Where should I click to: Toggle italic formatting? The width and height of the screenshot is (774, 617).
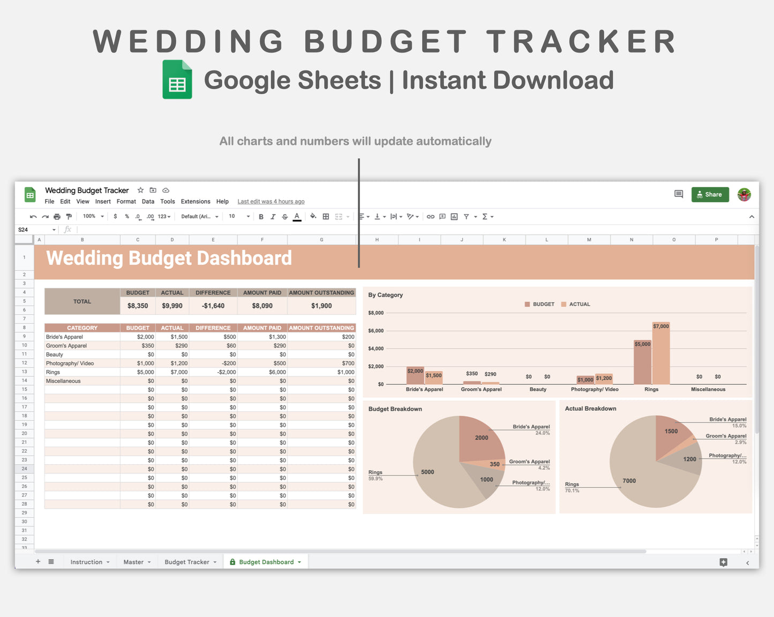[273, 216]
